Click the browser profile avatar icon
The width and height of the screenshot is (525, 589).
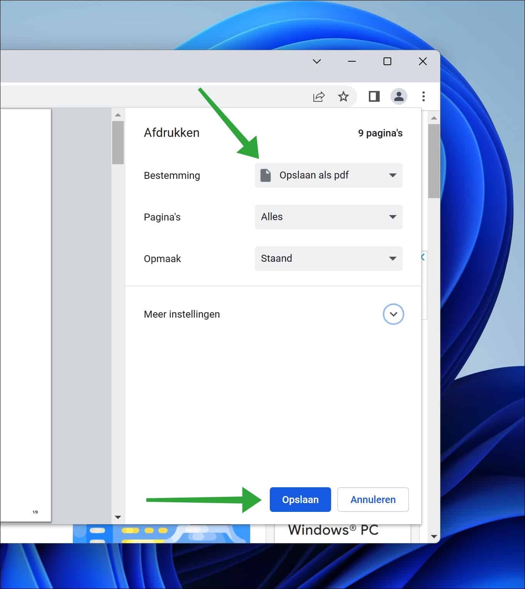click(x=399, y=96)
